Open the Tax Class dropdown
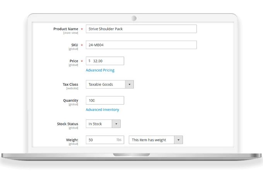This screenshot has width=263, height=174. 110,84
